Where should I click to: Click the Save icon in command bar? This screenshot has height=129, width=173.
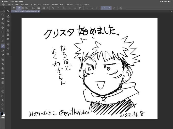(44, 8)
